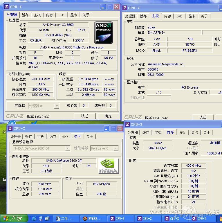Switch to 处理器 tab in the mainboard window
The width and height of the screenshot is (222, 223).
(130, 16)
